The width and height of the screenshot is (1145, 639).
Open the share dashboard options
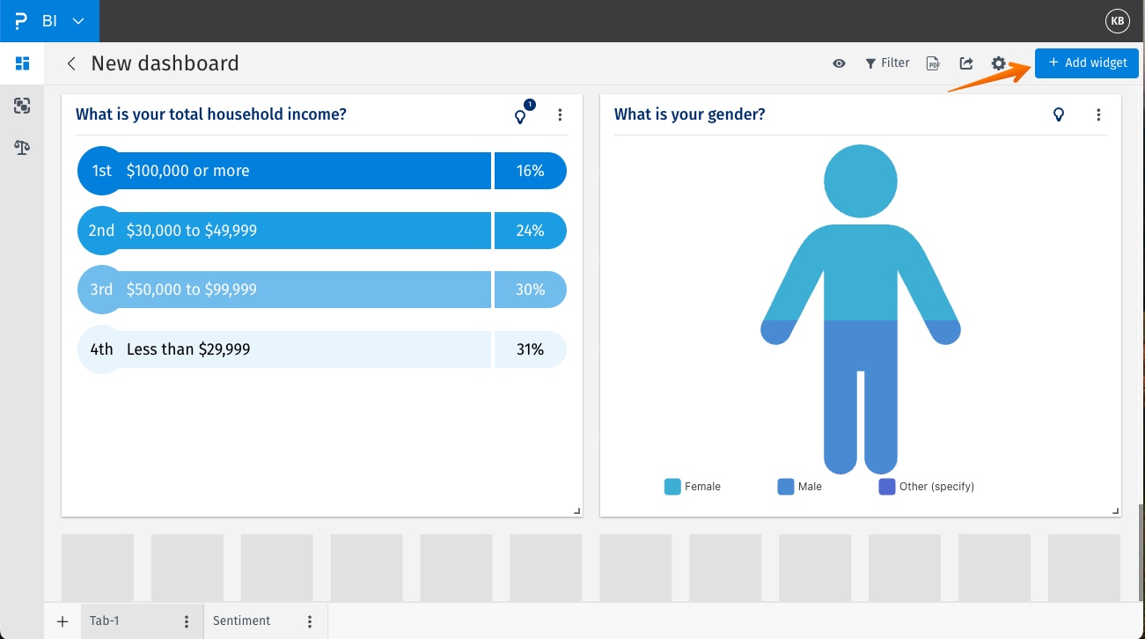point(965,62)
